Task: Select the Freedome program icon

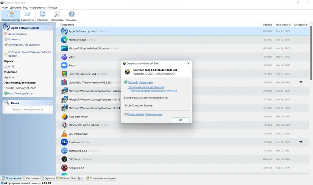Action: pyautogui.click(x=64, y=142)
